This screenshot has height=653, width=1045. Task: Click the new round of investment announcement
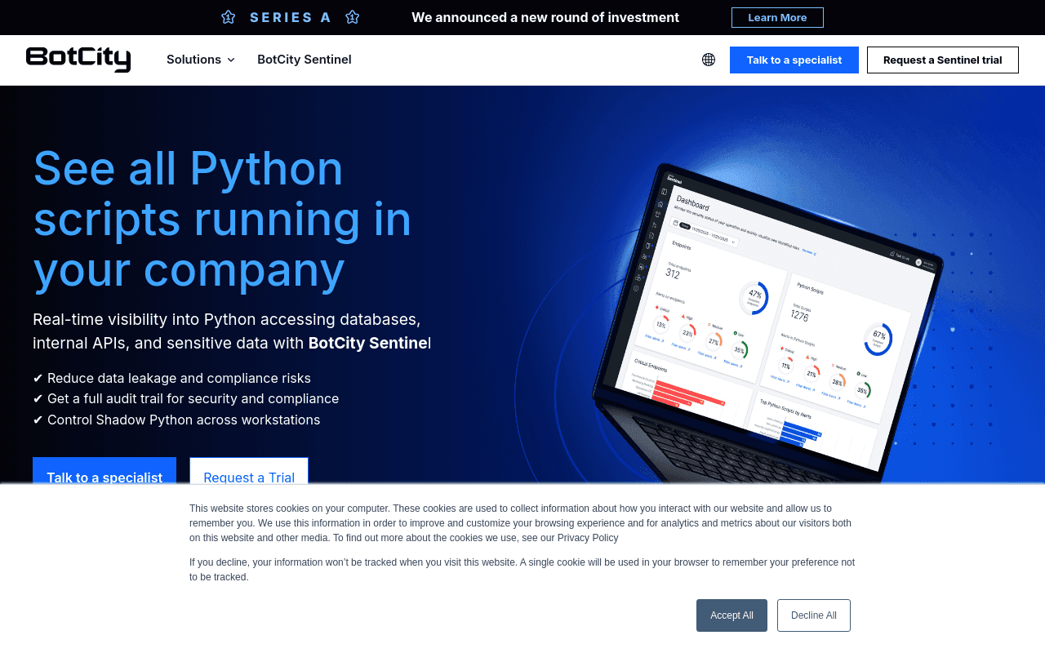(x=545, y=17)
